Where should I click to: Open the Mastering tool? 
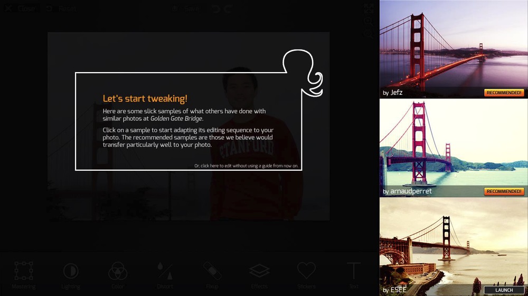point(24,275)
